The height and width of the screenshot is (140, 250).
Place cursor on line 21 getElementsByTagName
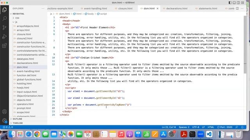[x=111, y=105]
